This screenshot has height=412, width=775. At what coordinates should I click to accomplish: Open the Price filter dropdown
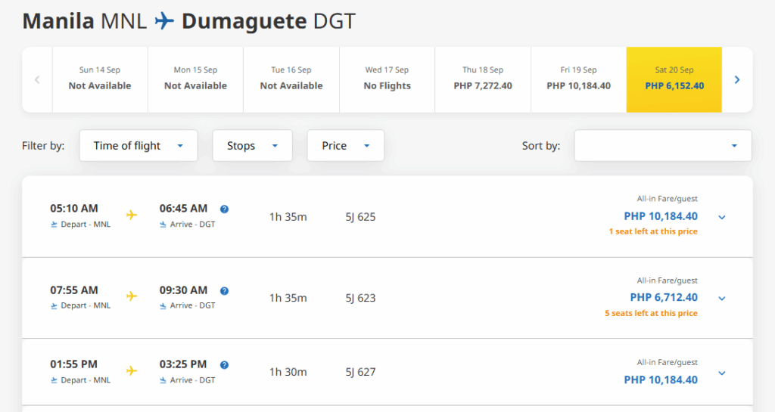coord(345,146)
